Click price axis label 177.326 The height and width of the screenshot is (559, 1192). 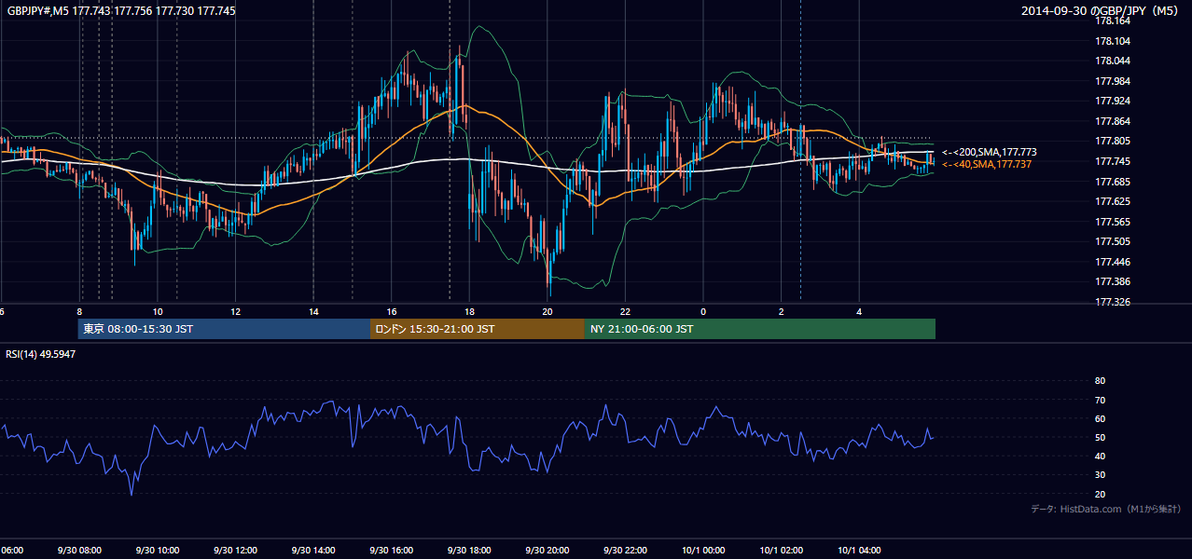point(1113,302)
